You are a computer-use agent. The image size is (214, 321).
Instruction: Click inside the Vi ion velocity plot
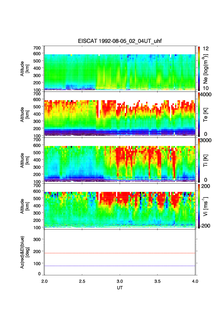click(x=120, y=206)
